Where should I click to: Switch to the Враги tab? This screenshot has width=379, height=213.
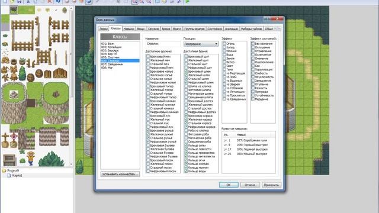pyautogui.click(x=177, y=29)
